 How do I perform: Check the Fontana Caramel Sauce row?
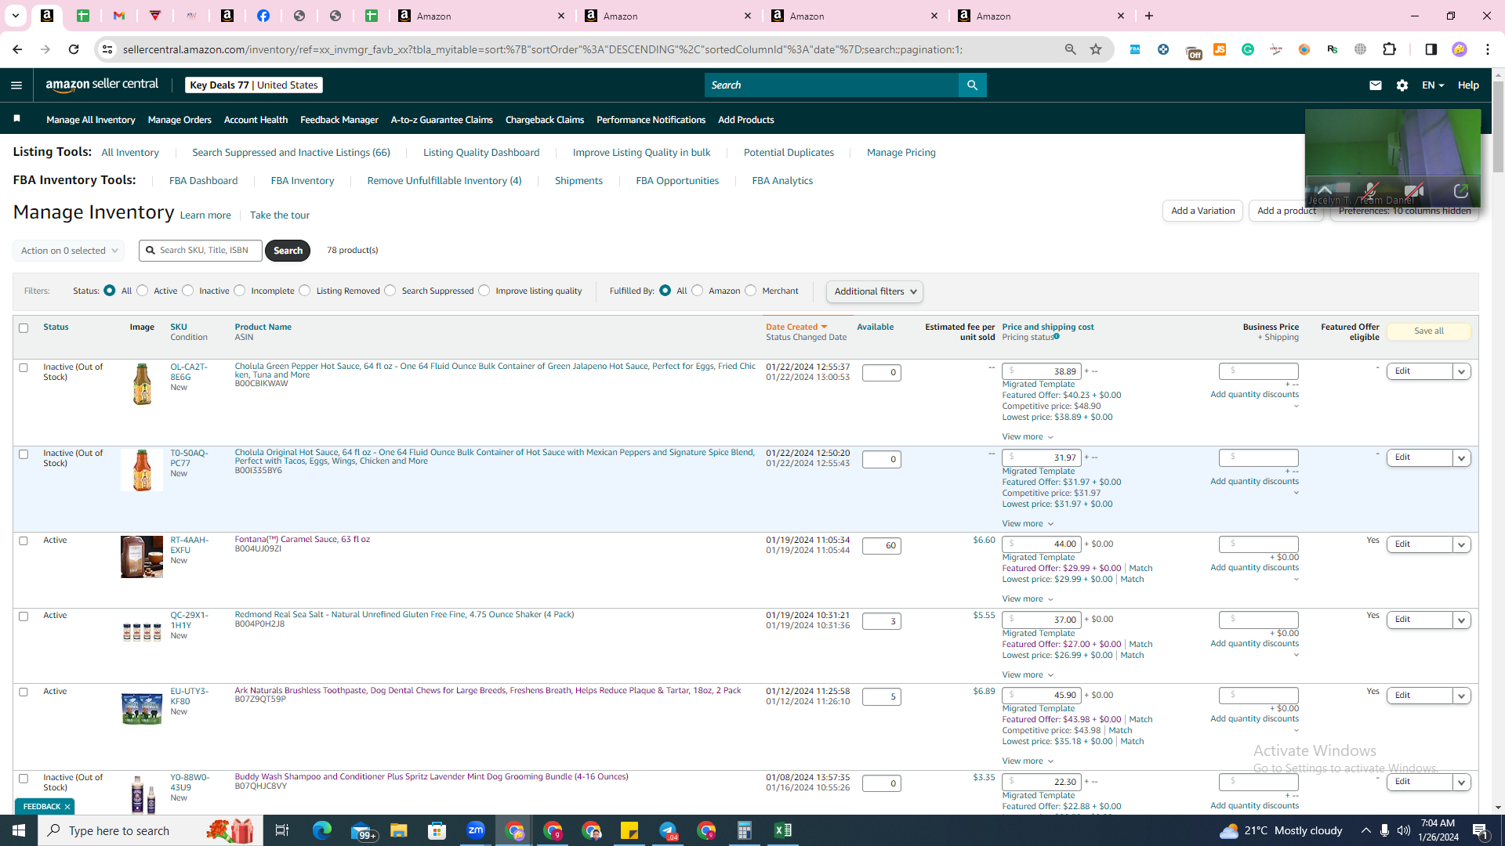pos(24,540)
